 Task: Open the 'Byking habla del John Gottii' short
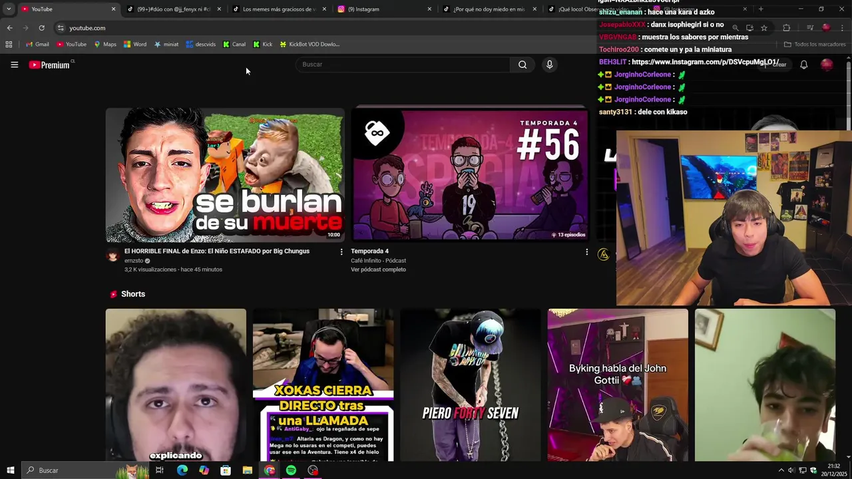pyautogui.click(x=618, y=385)
